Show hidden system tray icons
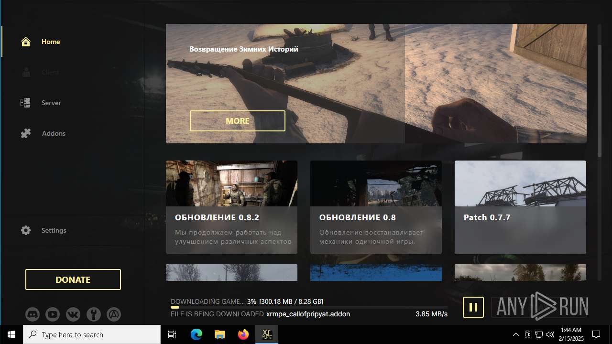The width and height of the screenshot is (612, 344). [x=515, y=334]
